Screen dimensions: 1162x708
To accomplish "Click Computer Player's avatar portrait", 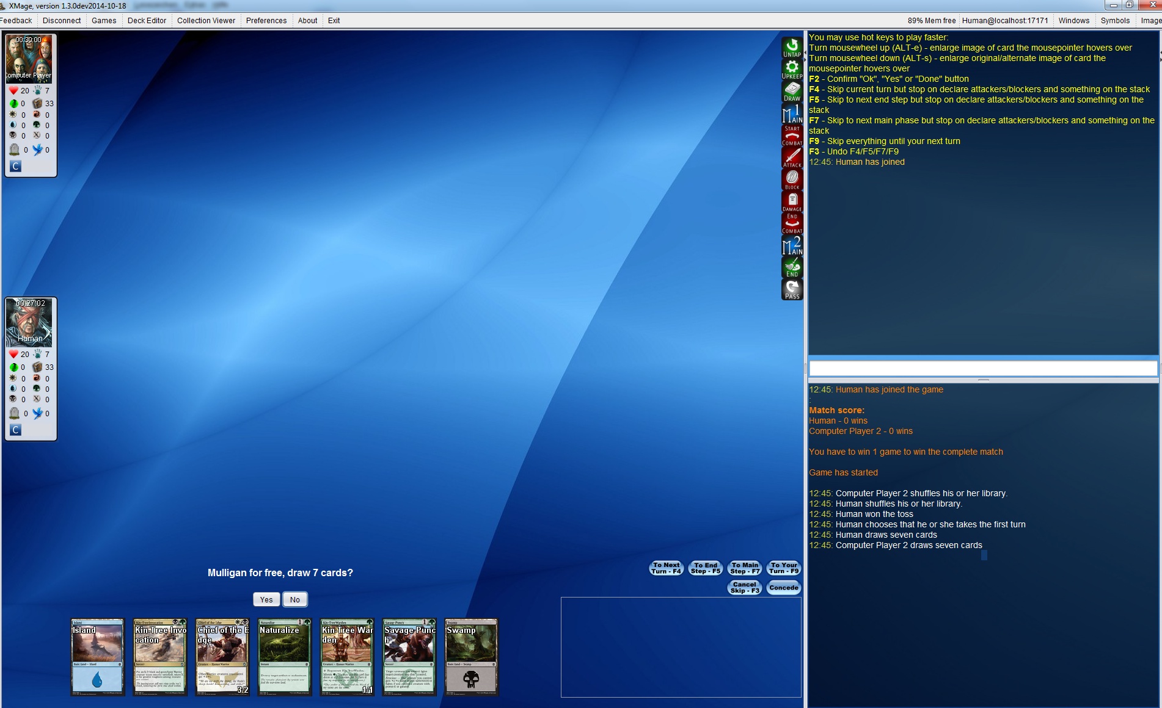I will tap(29, 59).
